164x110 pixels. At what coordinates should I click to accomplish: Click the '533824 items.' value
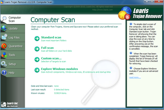60,93
